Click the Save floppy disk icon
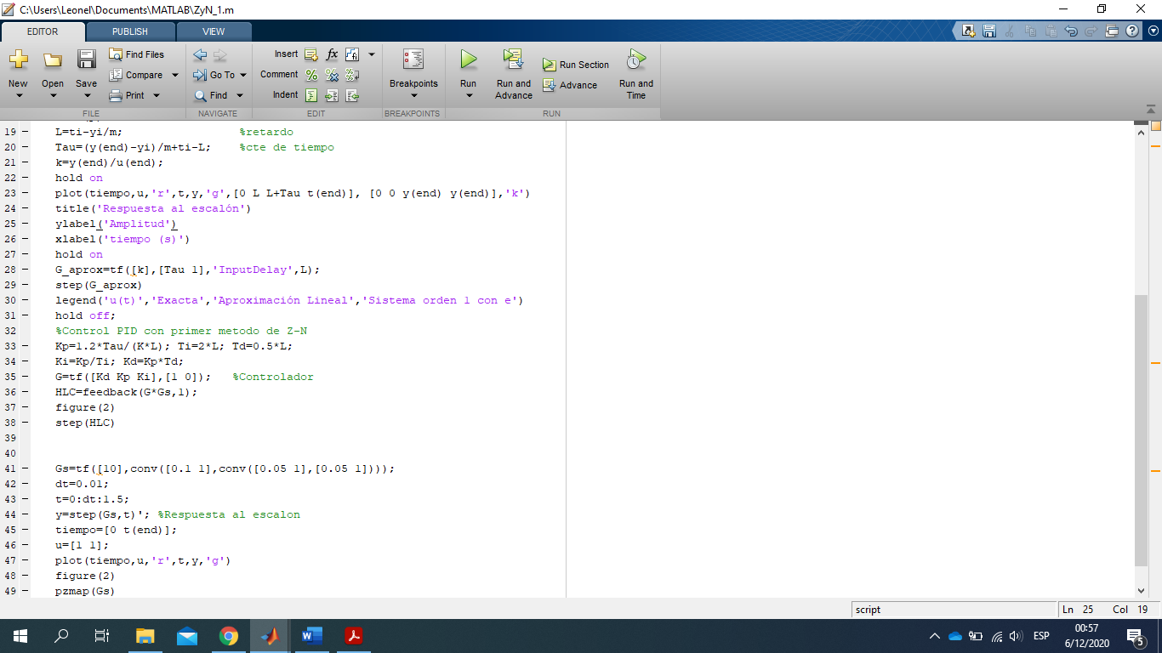This screenshot has height=653, width=1162. pyautogui.click(x=86, y=60)
